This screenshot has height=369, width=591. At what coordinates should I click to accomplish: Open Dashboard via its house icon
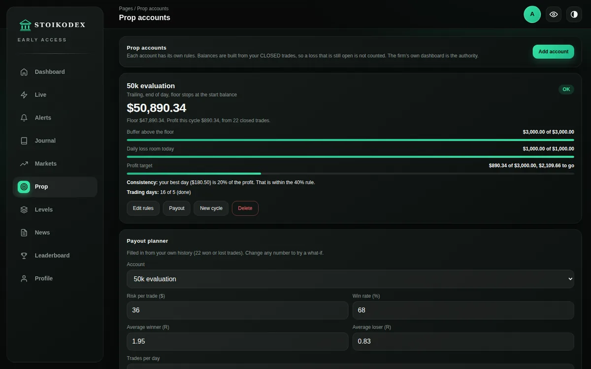(x=24, y=72)
